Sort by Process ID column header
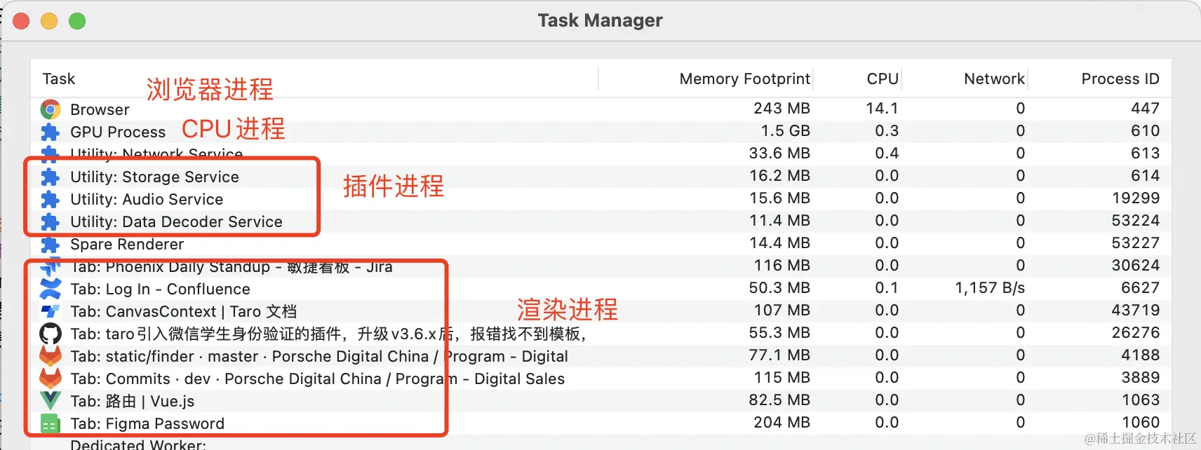The height and width of the screenshot is (450, 1201). (x=1120, y=79)
